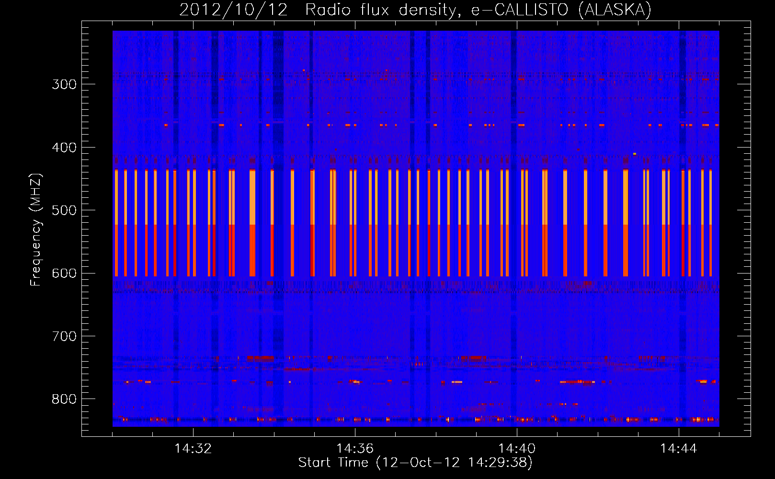Click the plot title 'Radio flux density, e-CALLISTO (ALASKA)'
775x479 pixels.
(478, 10)
